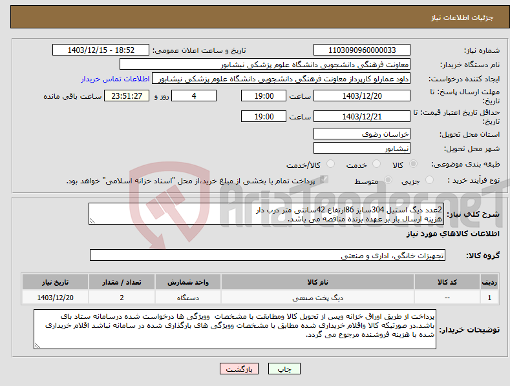The width and height of the screenshot is (510, 386).
Task: Select the جزیی purchase type radio
Action: click(429, 179)
